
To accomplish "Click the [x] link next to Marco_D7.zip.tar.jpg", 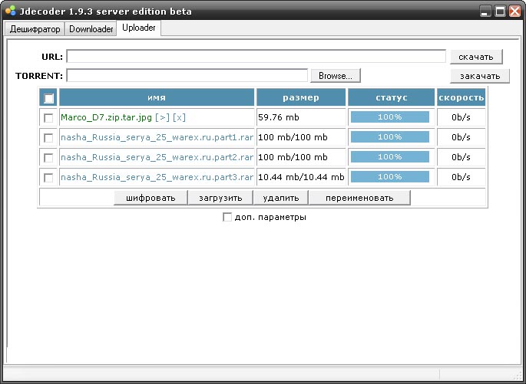I will point(179,117).
